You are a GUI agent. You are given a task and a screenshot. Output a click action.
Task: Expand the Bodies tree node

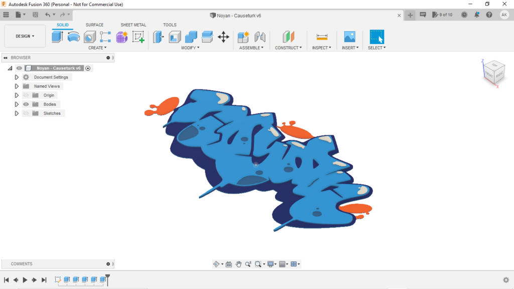coord(17,104)
